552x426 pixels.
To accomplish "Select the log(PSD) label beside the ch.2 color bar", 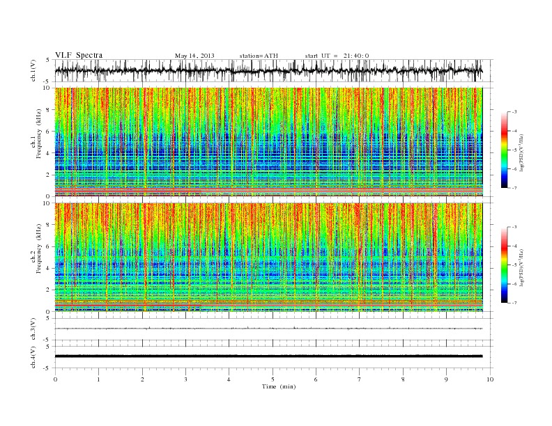I will point(521,267).
